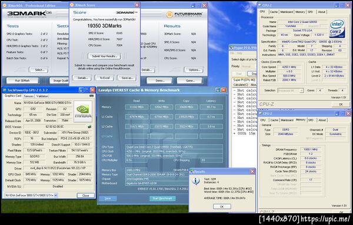Click the Game... button in 3DMark06
This screenshot has width=353, height=225.
point(190,81)
